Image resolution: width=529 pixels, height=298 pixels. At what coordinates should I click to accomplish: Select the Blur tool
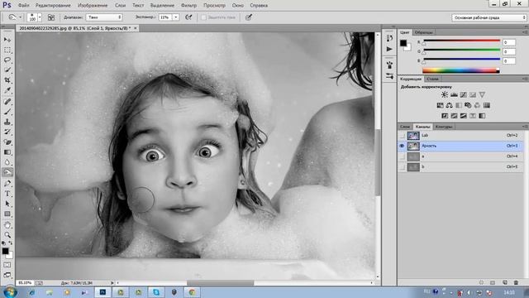point(7,162)
